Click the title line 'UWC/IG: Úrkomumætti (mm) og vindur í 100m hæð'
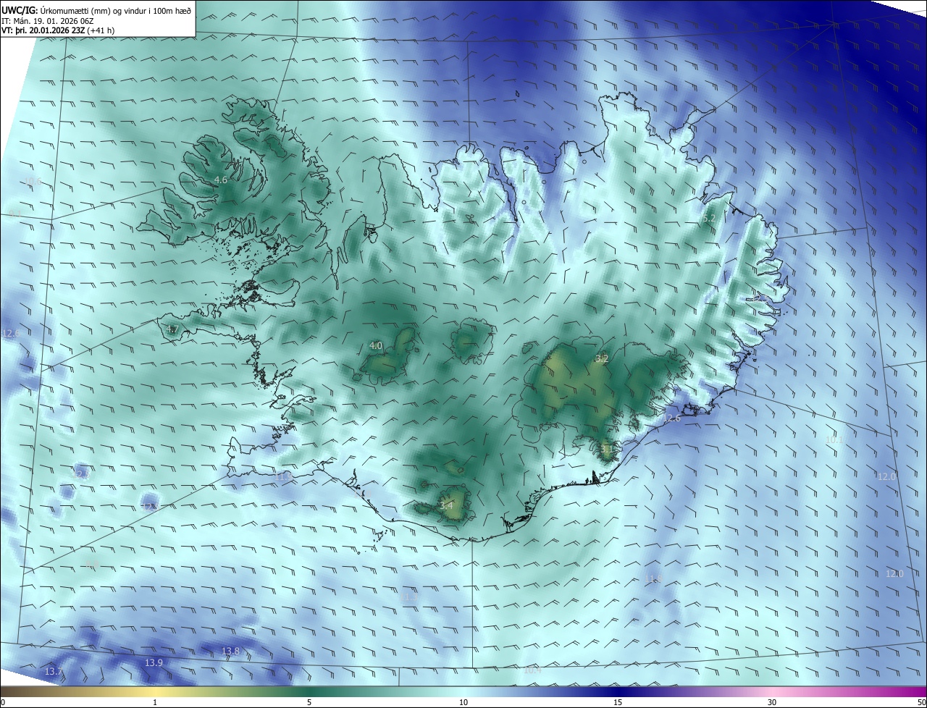The image size is (927, 708). pos(96,10)
